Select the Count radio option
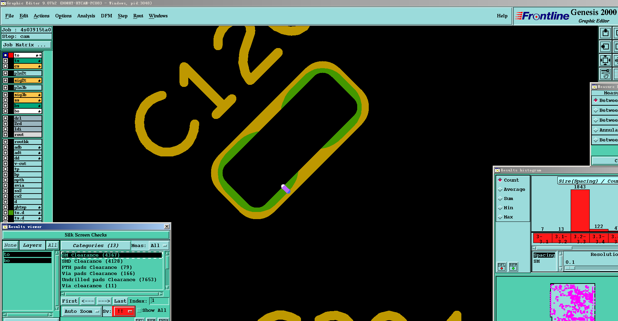Image resolution: width=618 pixels, height=321 pixels. (x=500, y=180)
